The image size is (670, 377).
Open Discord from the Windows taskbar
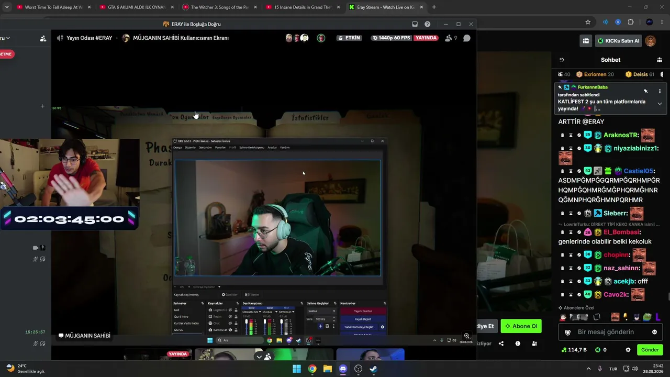343,369
